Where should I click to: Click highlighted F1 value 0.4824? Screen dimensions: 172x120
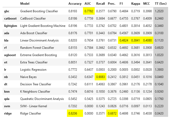(124, 40)
